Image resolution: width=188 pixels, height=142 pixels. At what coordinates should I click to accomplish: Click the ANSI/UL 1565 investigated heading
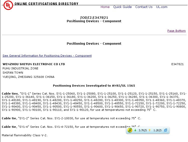coord(94,86)
